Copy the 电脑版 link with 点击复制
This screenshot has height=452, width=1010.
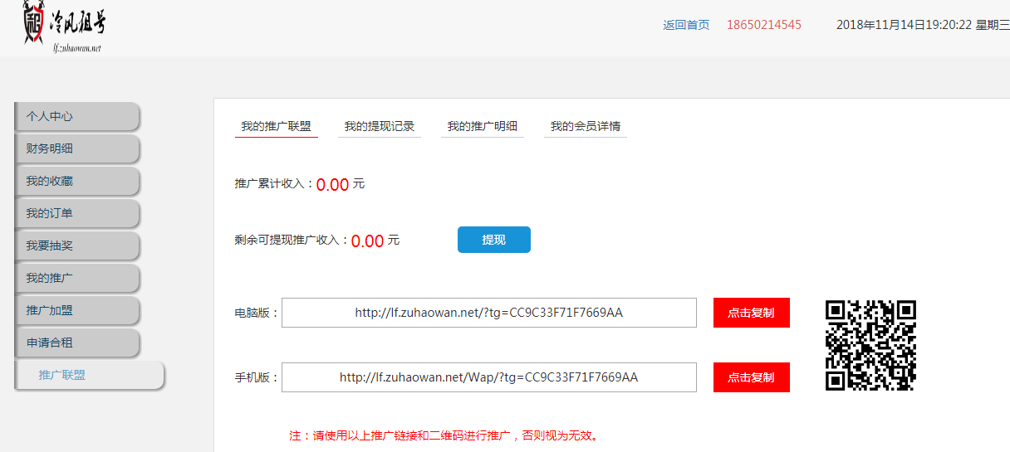(x=752, y=313)
